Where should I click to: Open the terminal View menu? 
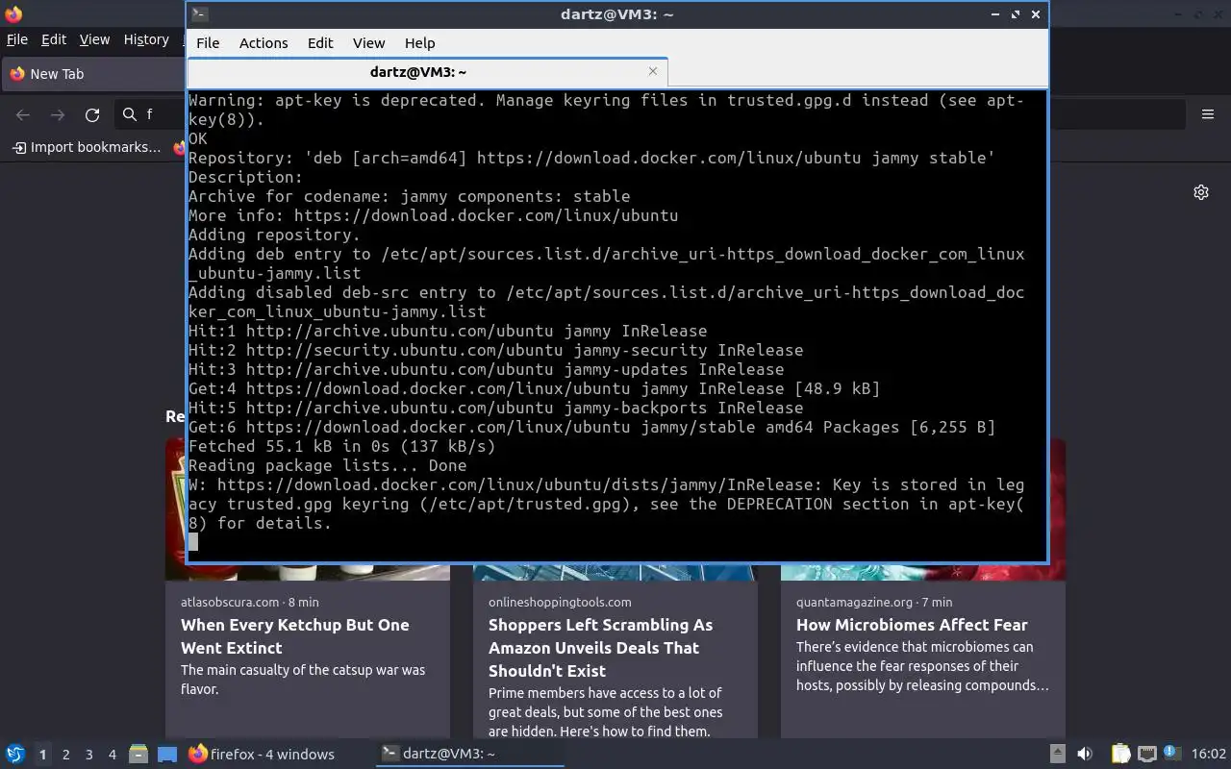[368, 43]
